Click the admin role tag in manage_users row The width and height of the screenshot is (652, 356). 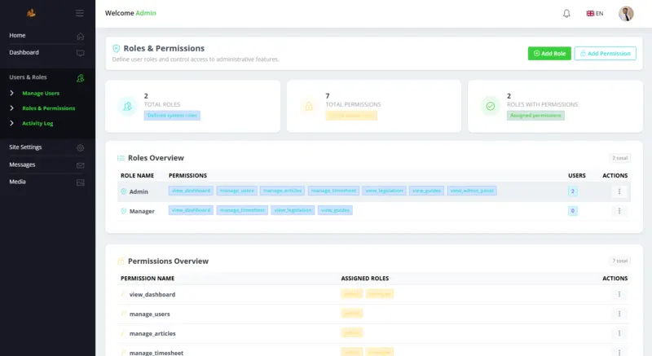pyautogui.click(x=352, y=313)
